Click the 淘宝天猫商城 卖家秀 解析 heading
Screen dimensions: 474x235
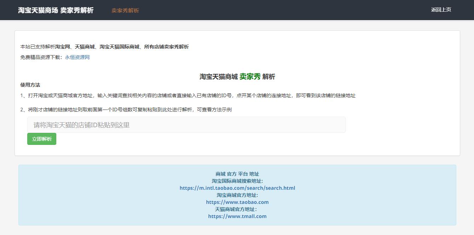pos(237,76)
